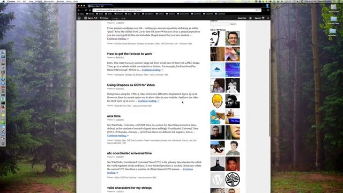Click the WordPress logo in admin bar
Image resolution: width=343 pixels, height=193 pixels.
79,18
